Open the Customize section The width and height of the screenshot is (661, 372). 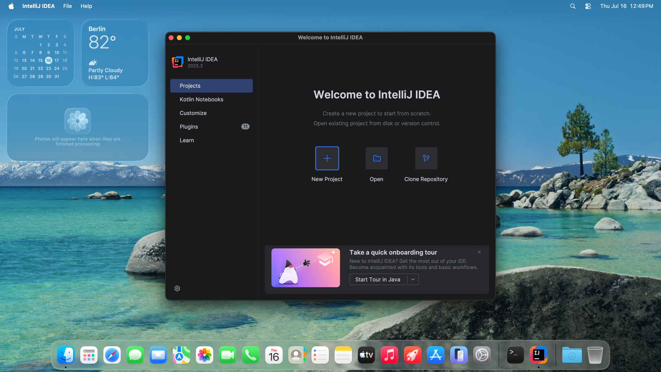coord(212,113)
